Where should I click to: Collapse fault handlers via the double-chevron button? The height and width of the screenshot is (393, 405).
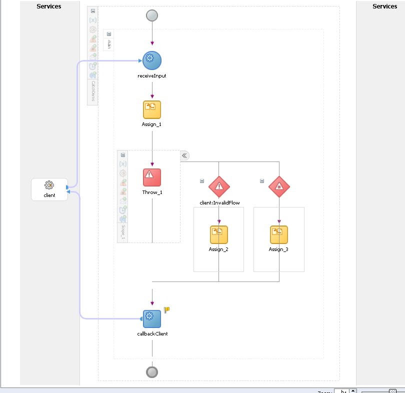[x=184, y=155]
